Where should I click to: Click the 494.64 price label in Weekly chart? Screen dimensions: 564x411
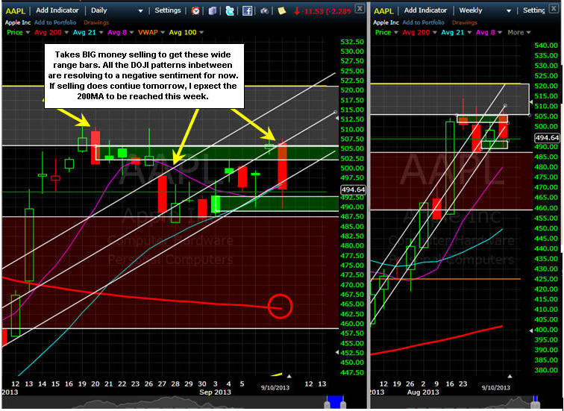pyautogui.click(x=547, y=138)
